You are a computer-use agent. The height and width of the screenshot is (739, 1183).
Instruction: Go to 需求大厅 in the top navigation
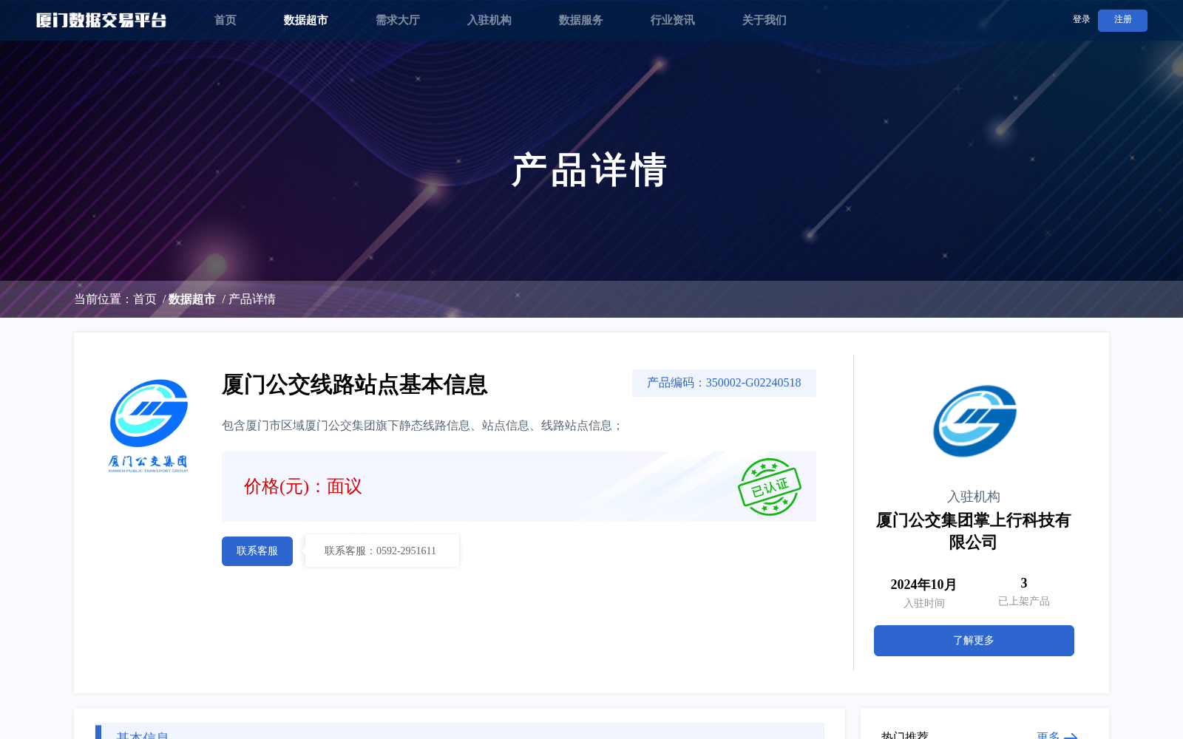pyautogui.click(x=397, y=20)
